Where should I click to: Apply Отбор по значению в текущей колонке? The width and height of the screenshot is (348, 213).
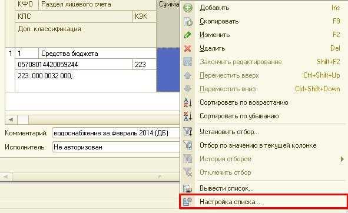(x=263, y=145)
